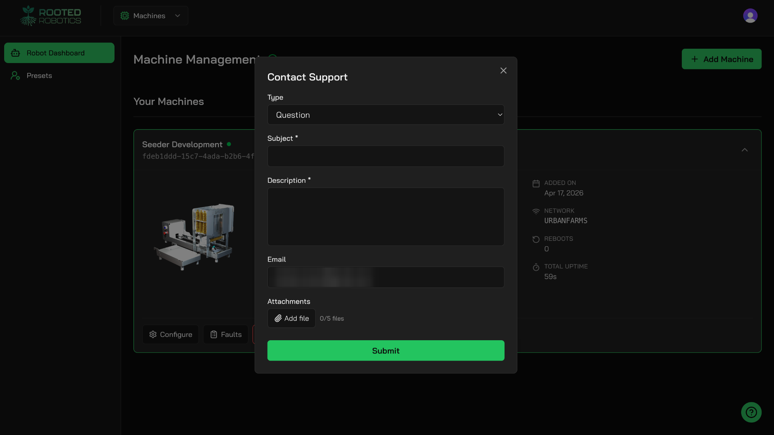Click into the Description text area
The height and width of the screenshot is (435, 774).
tap(385, 217)
